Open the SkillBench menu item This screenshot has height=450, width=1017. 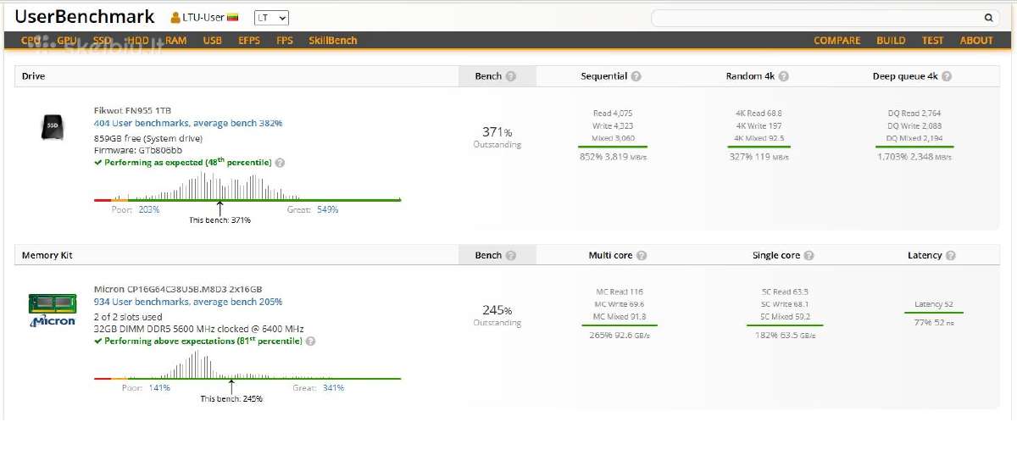coord(333,41)
